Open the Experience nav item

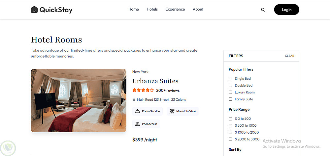pyautogui.click(x=175, y=9)
